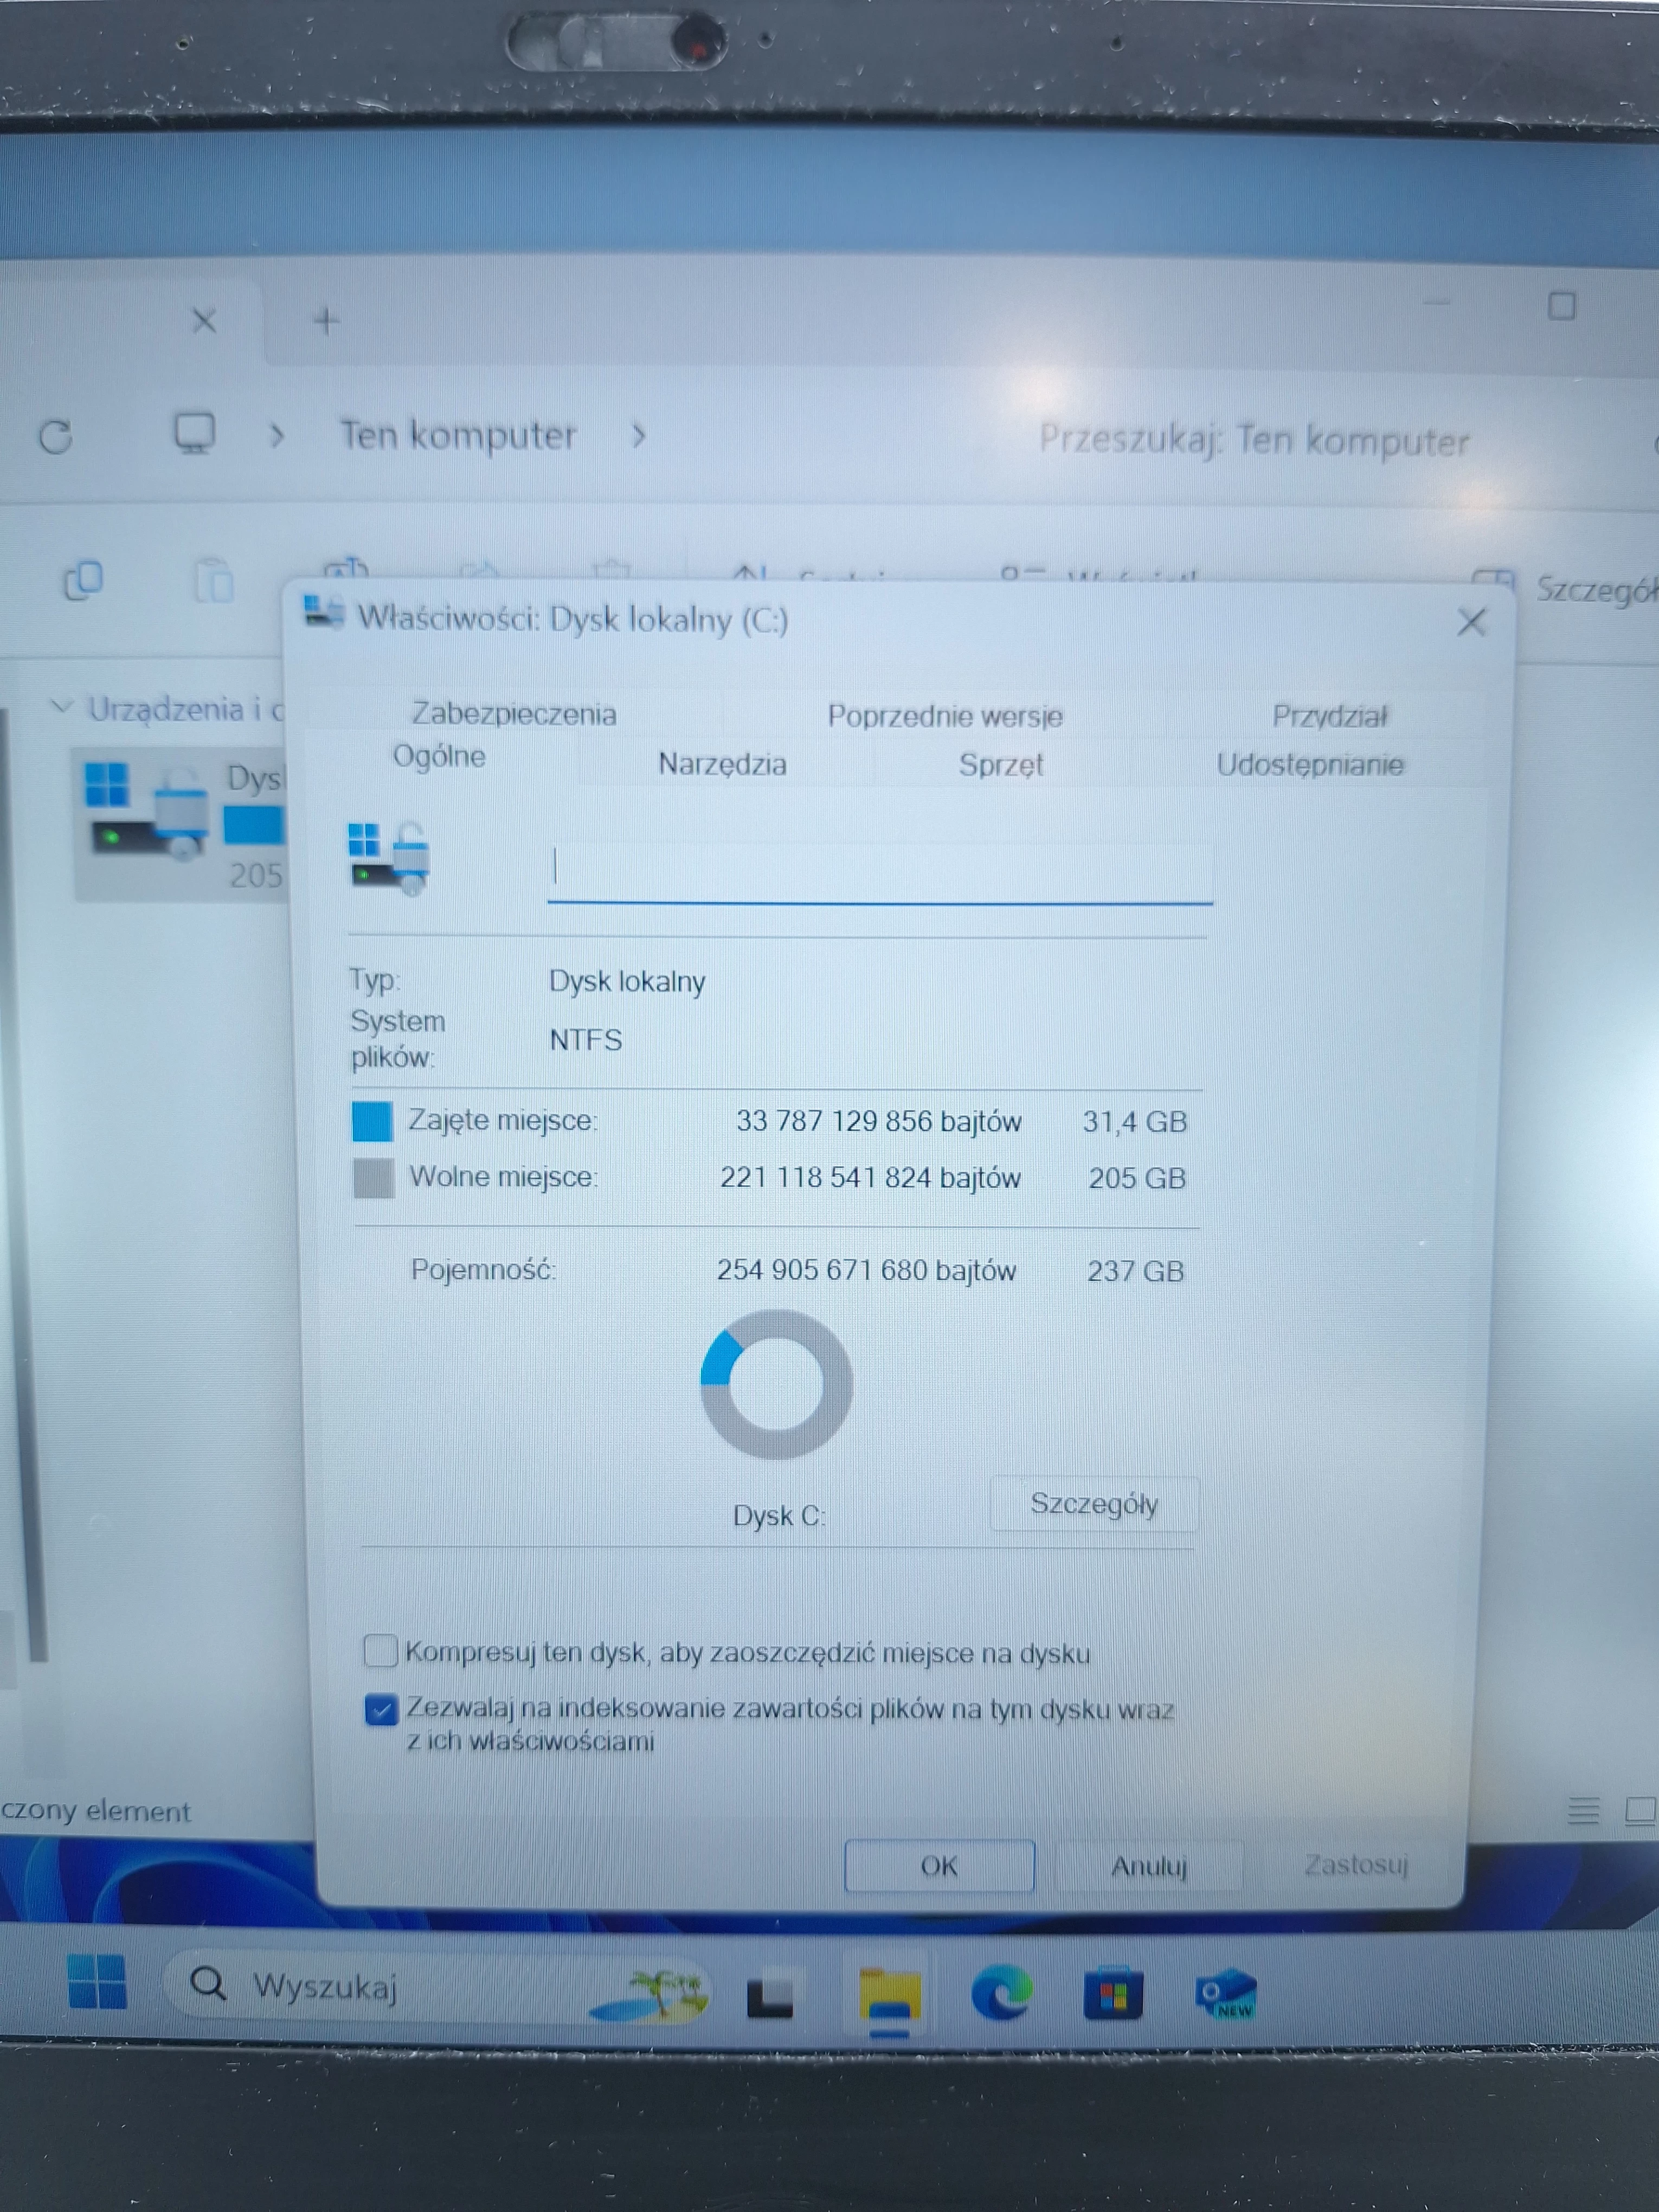Switch Explorer to details list view icon
Viewport: 1659px width, 2212px height.
click(1583, 1810)
